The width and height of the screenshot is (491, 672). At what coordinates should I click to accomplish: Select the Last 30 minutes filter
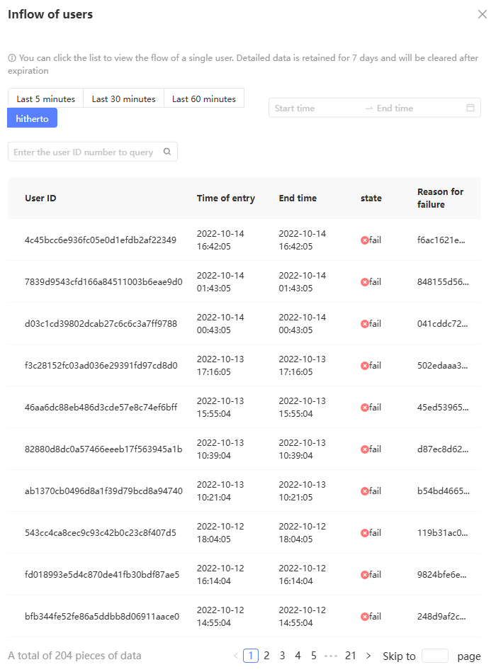[123, 99]
